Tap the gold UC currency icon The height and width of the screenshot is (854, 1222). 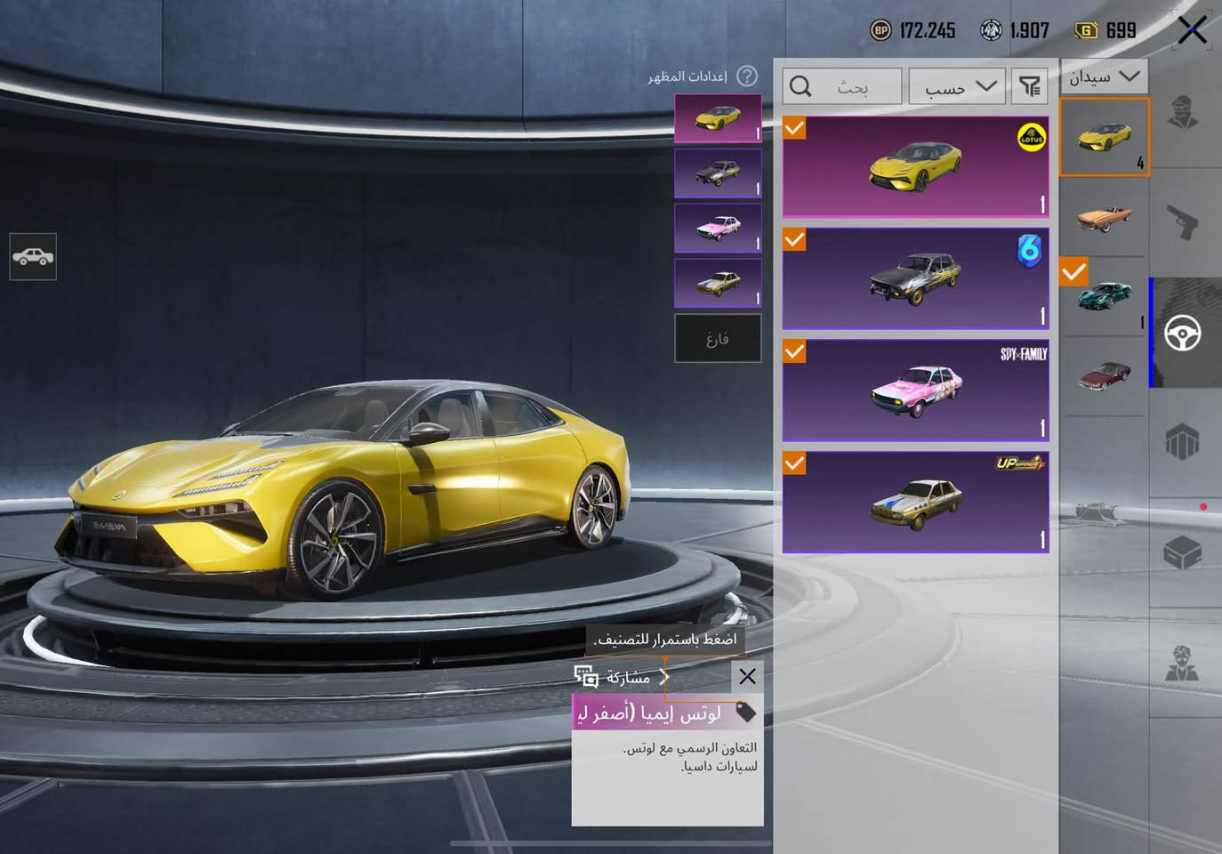(1086, 30)
